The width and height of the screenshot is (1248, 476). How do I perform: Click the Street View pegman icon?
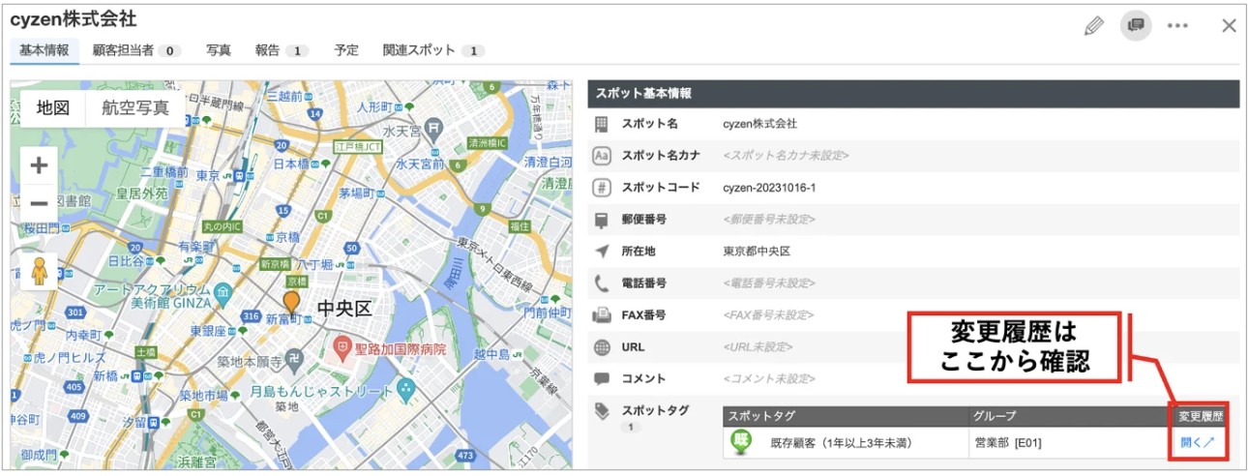click(39, 271)
